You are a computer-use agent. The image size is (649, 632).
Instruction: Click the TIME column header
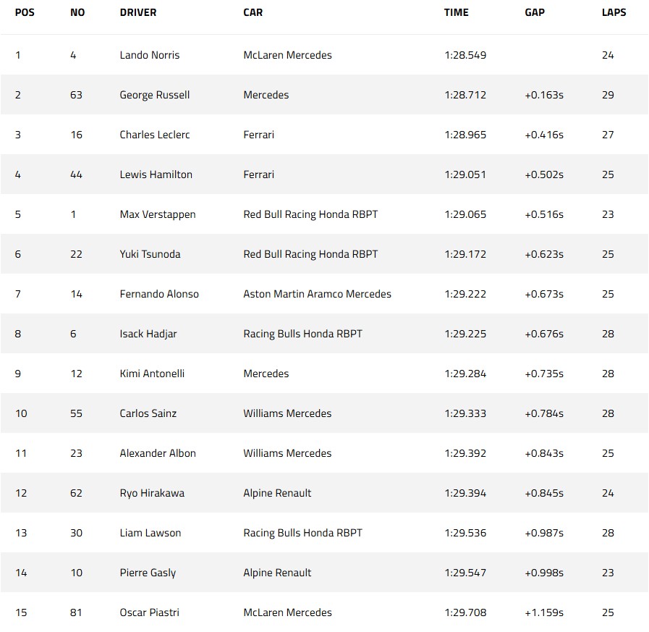456,12
